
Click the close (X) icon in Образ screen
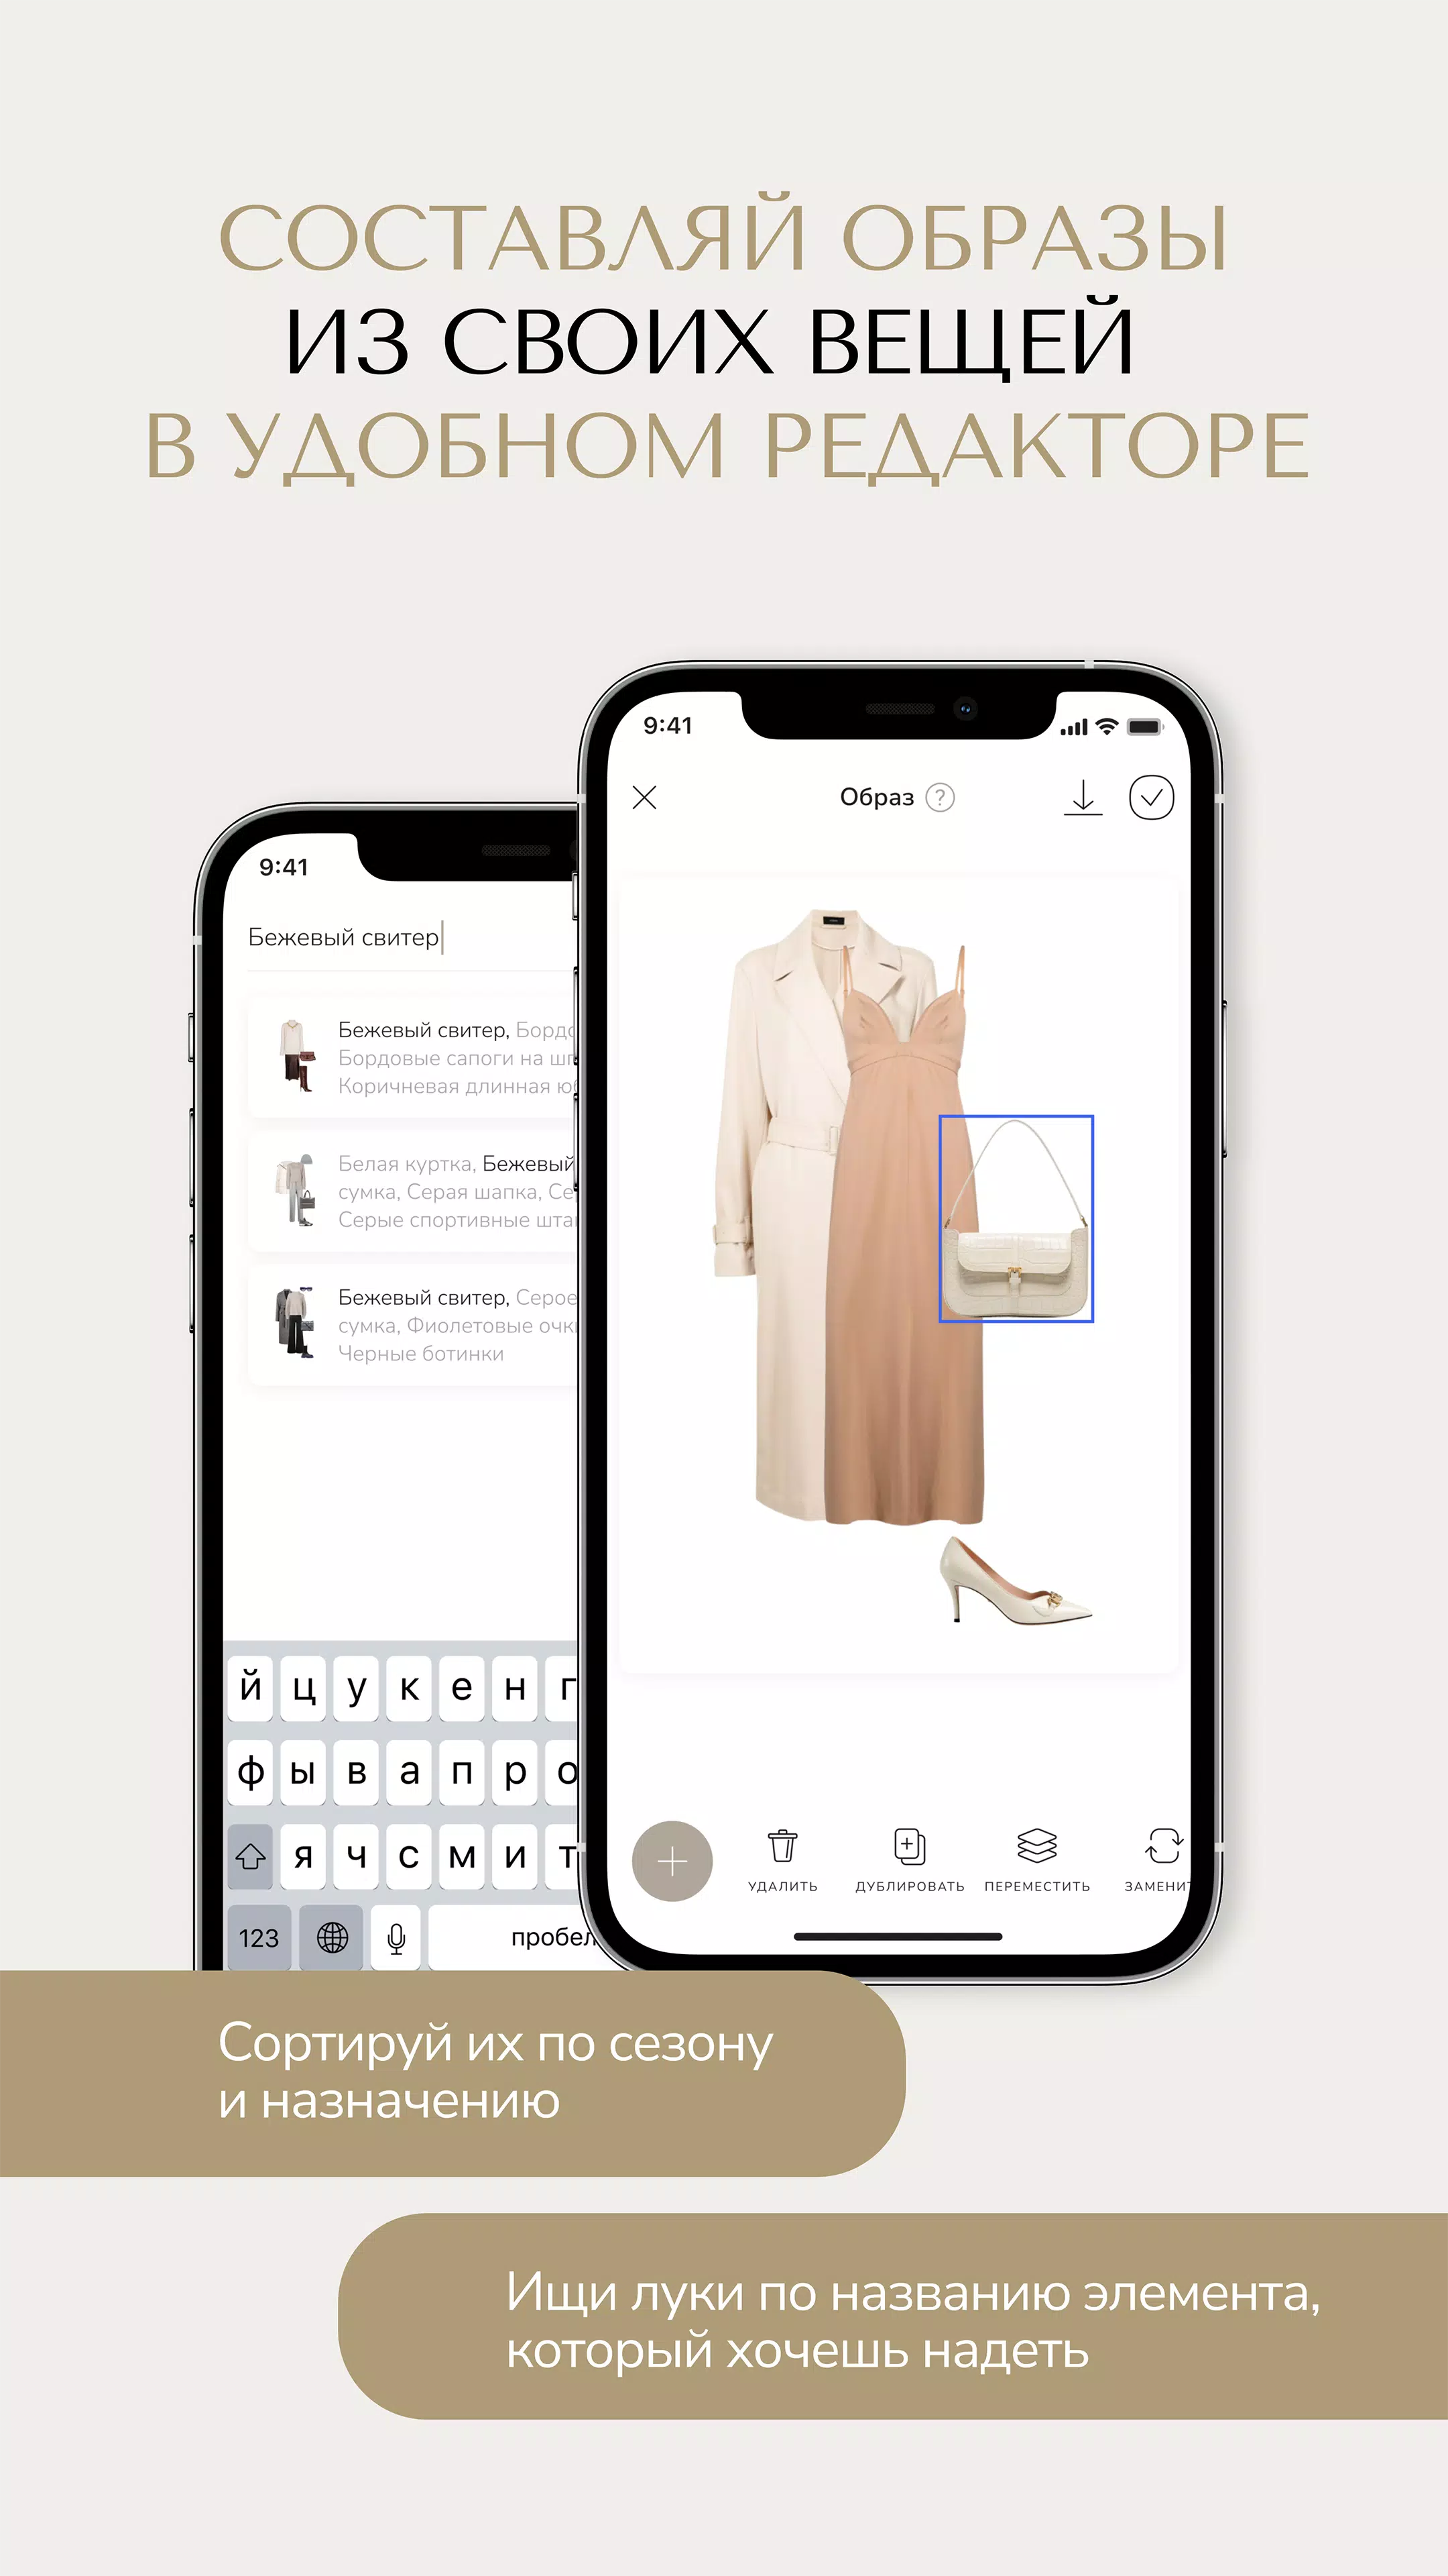click(646, 794)
